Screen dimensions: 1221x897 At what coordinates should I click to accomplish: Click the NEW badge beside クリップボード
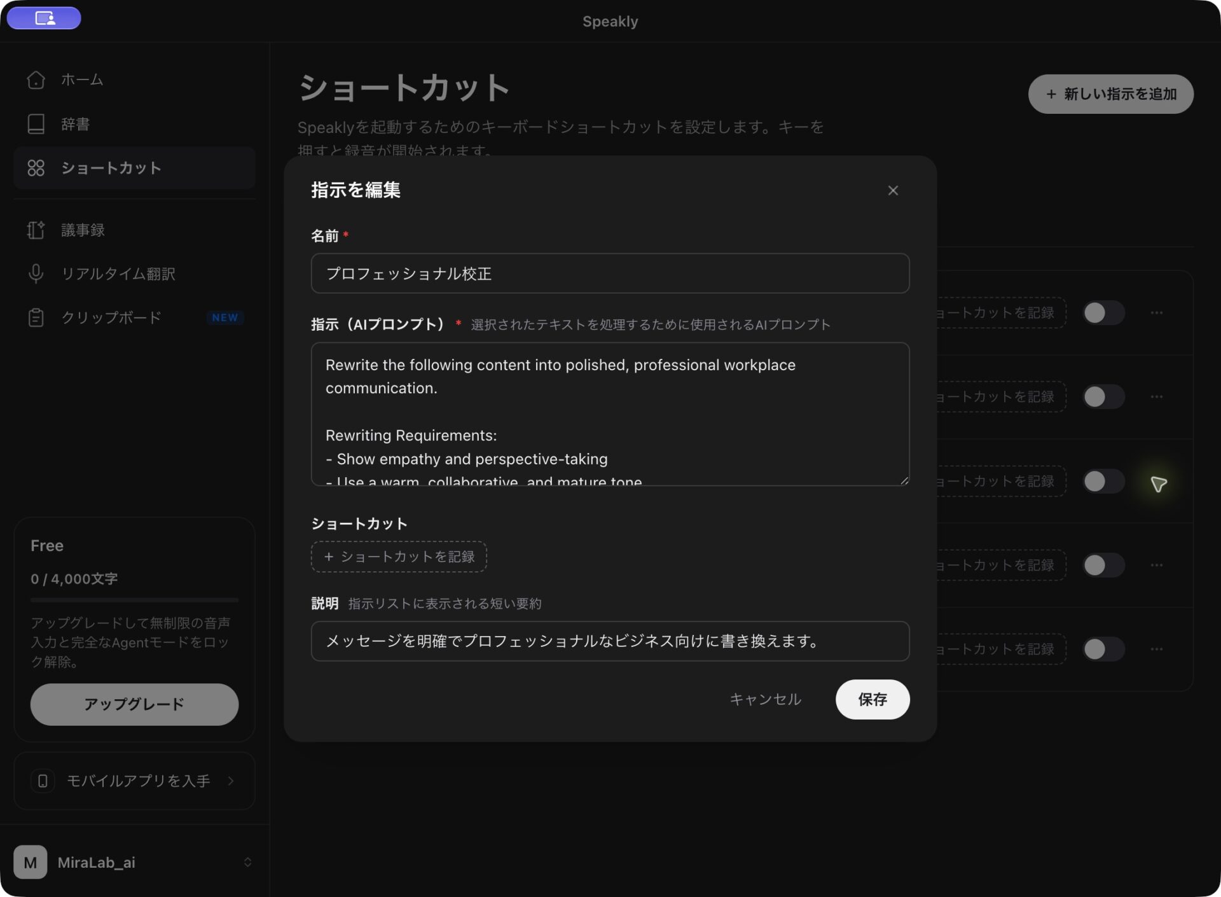225,317
